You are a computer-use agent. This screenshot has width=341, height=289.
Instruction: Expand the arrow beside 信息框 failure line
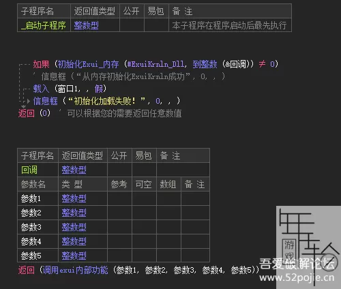click(x=29, y=101)
